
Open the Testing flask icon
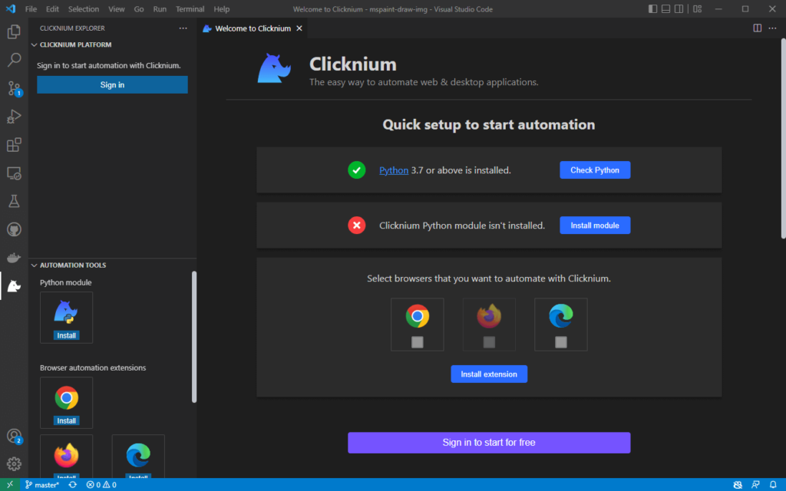tap(14, 202)
